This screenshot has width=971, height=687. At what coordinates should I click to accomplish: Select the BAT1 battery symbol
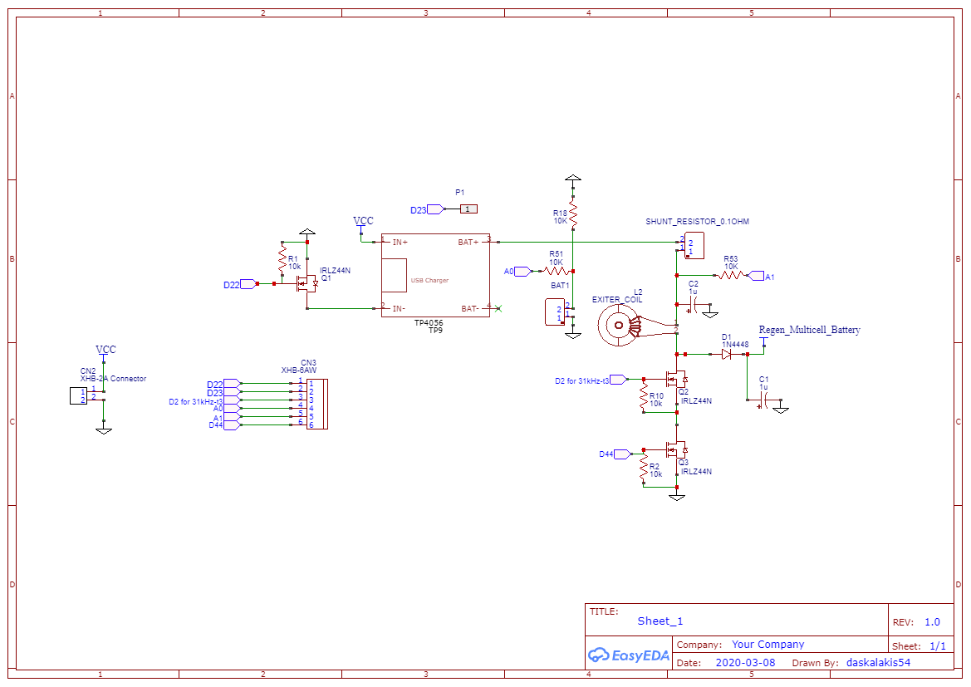click(555, 312)
